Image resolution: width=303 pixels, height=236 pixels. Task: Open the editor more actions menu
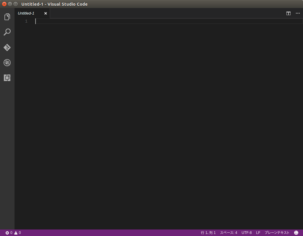298,13
